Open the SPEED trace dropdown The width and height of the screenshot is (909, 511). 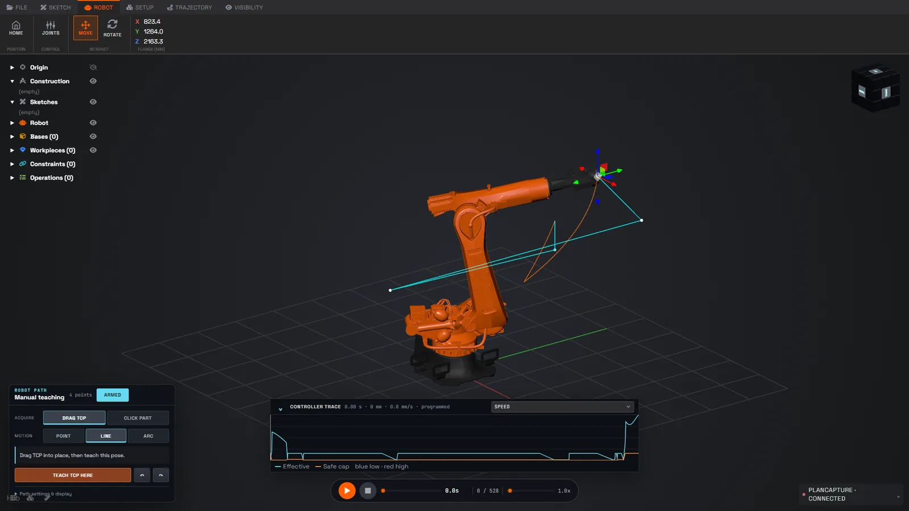tap(562, 407)
